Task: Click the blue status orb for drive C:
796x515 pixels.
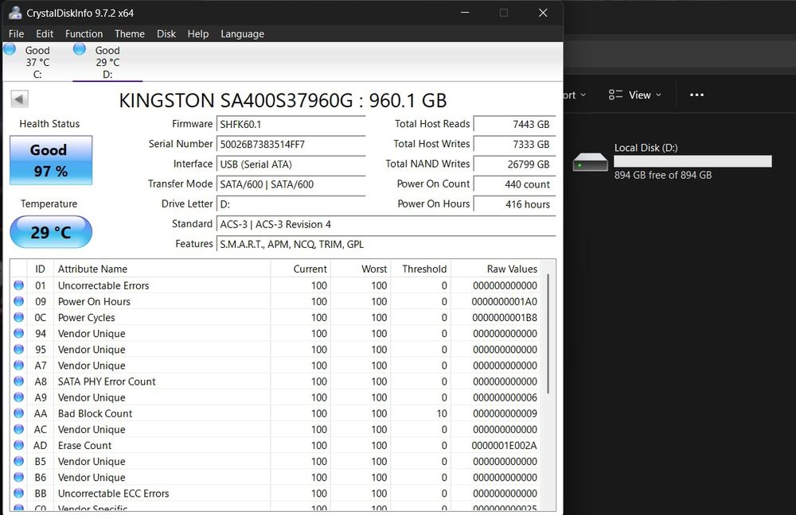Action: pyautogui.click(x=9, y=49)
